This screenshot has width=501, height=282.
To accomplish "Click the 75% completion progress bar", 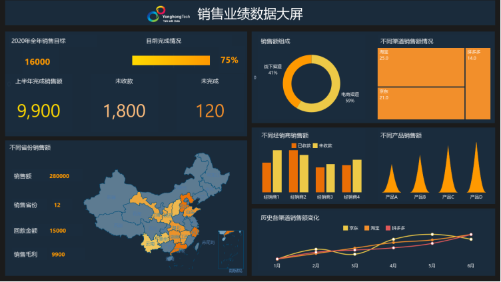I will (171, 60).
